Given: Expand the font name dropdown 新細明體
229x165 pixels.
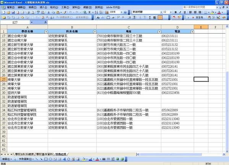Looking at the screenshot, I should coord(161,12).
